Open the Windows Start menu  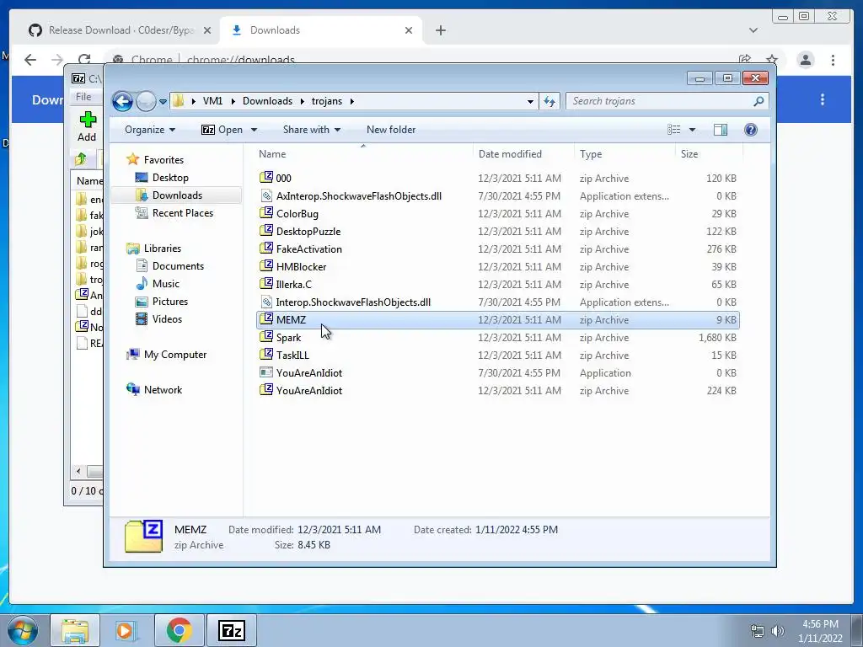[22, 630]
